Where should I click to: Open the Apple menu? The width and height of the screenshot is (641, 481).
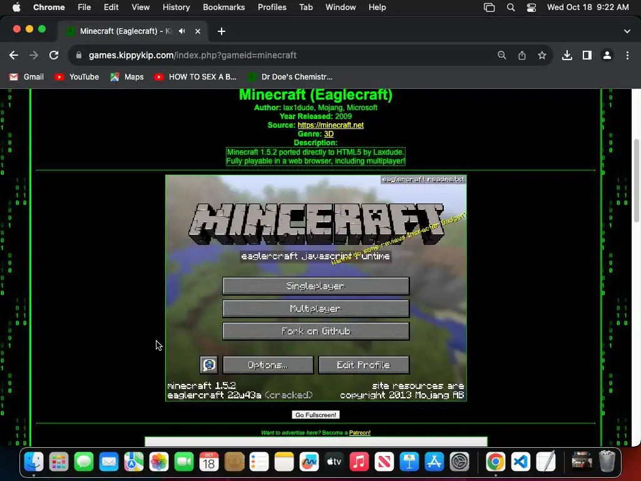[x=16, y=8]
